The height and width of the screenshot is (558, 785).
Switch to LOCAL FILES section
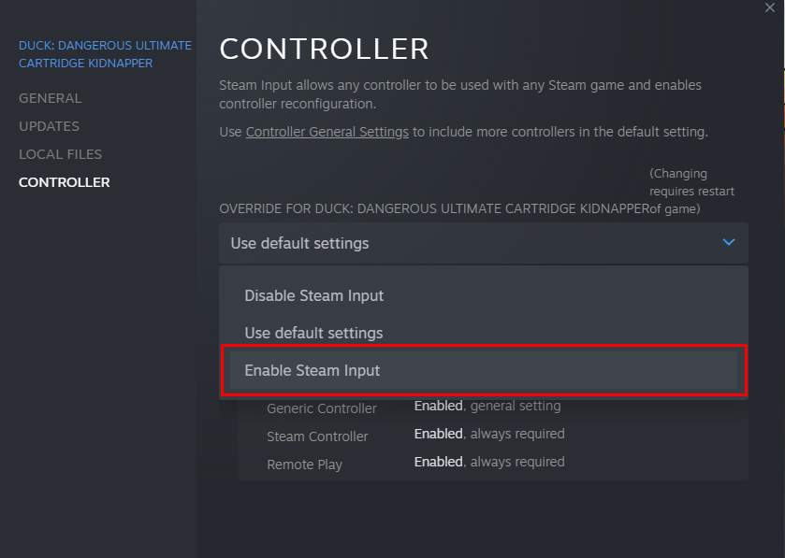[61, 154]
